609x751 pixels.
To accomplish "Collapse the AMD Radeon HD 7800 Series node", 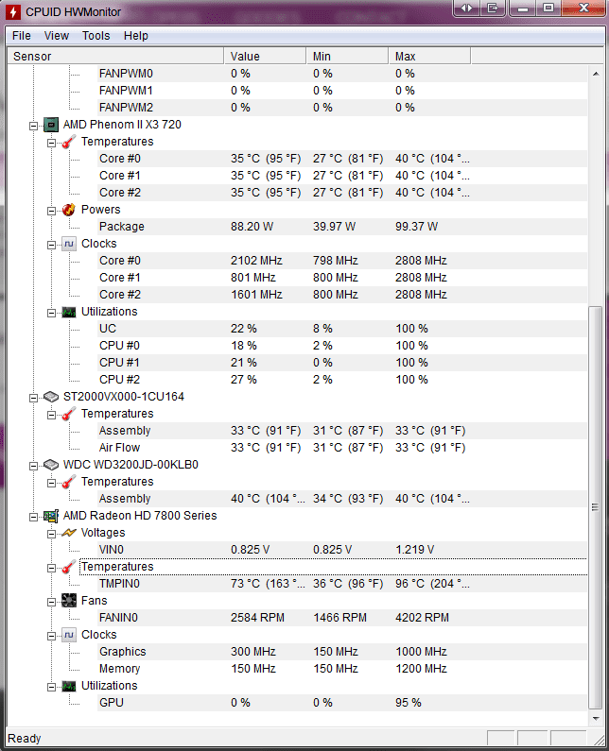I will pos(34,516).
